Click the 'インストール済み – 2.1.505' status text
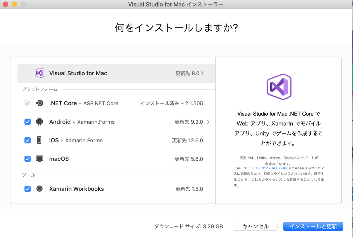 [x=171, y=103]
